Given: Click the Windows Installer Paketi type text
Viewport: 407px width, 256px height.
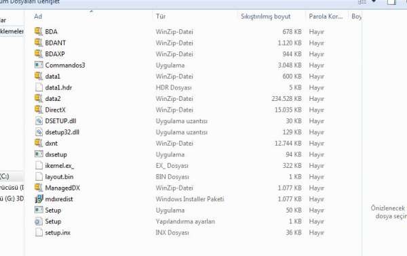Looking at the screenshot, I should (x=190, y=199).
